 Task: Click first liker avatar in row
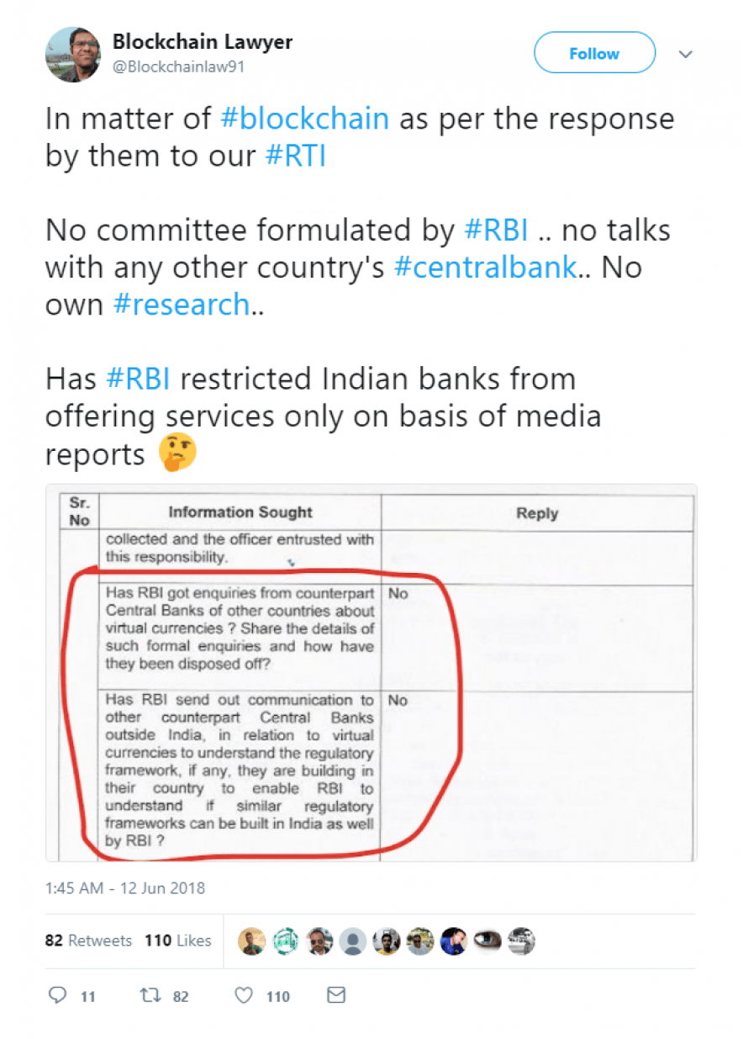pyautogui.click(x=252, y=940)
